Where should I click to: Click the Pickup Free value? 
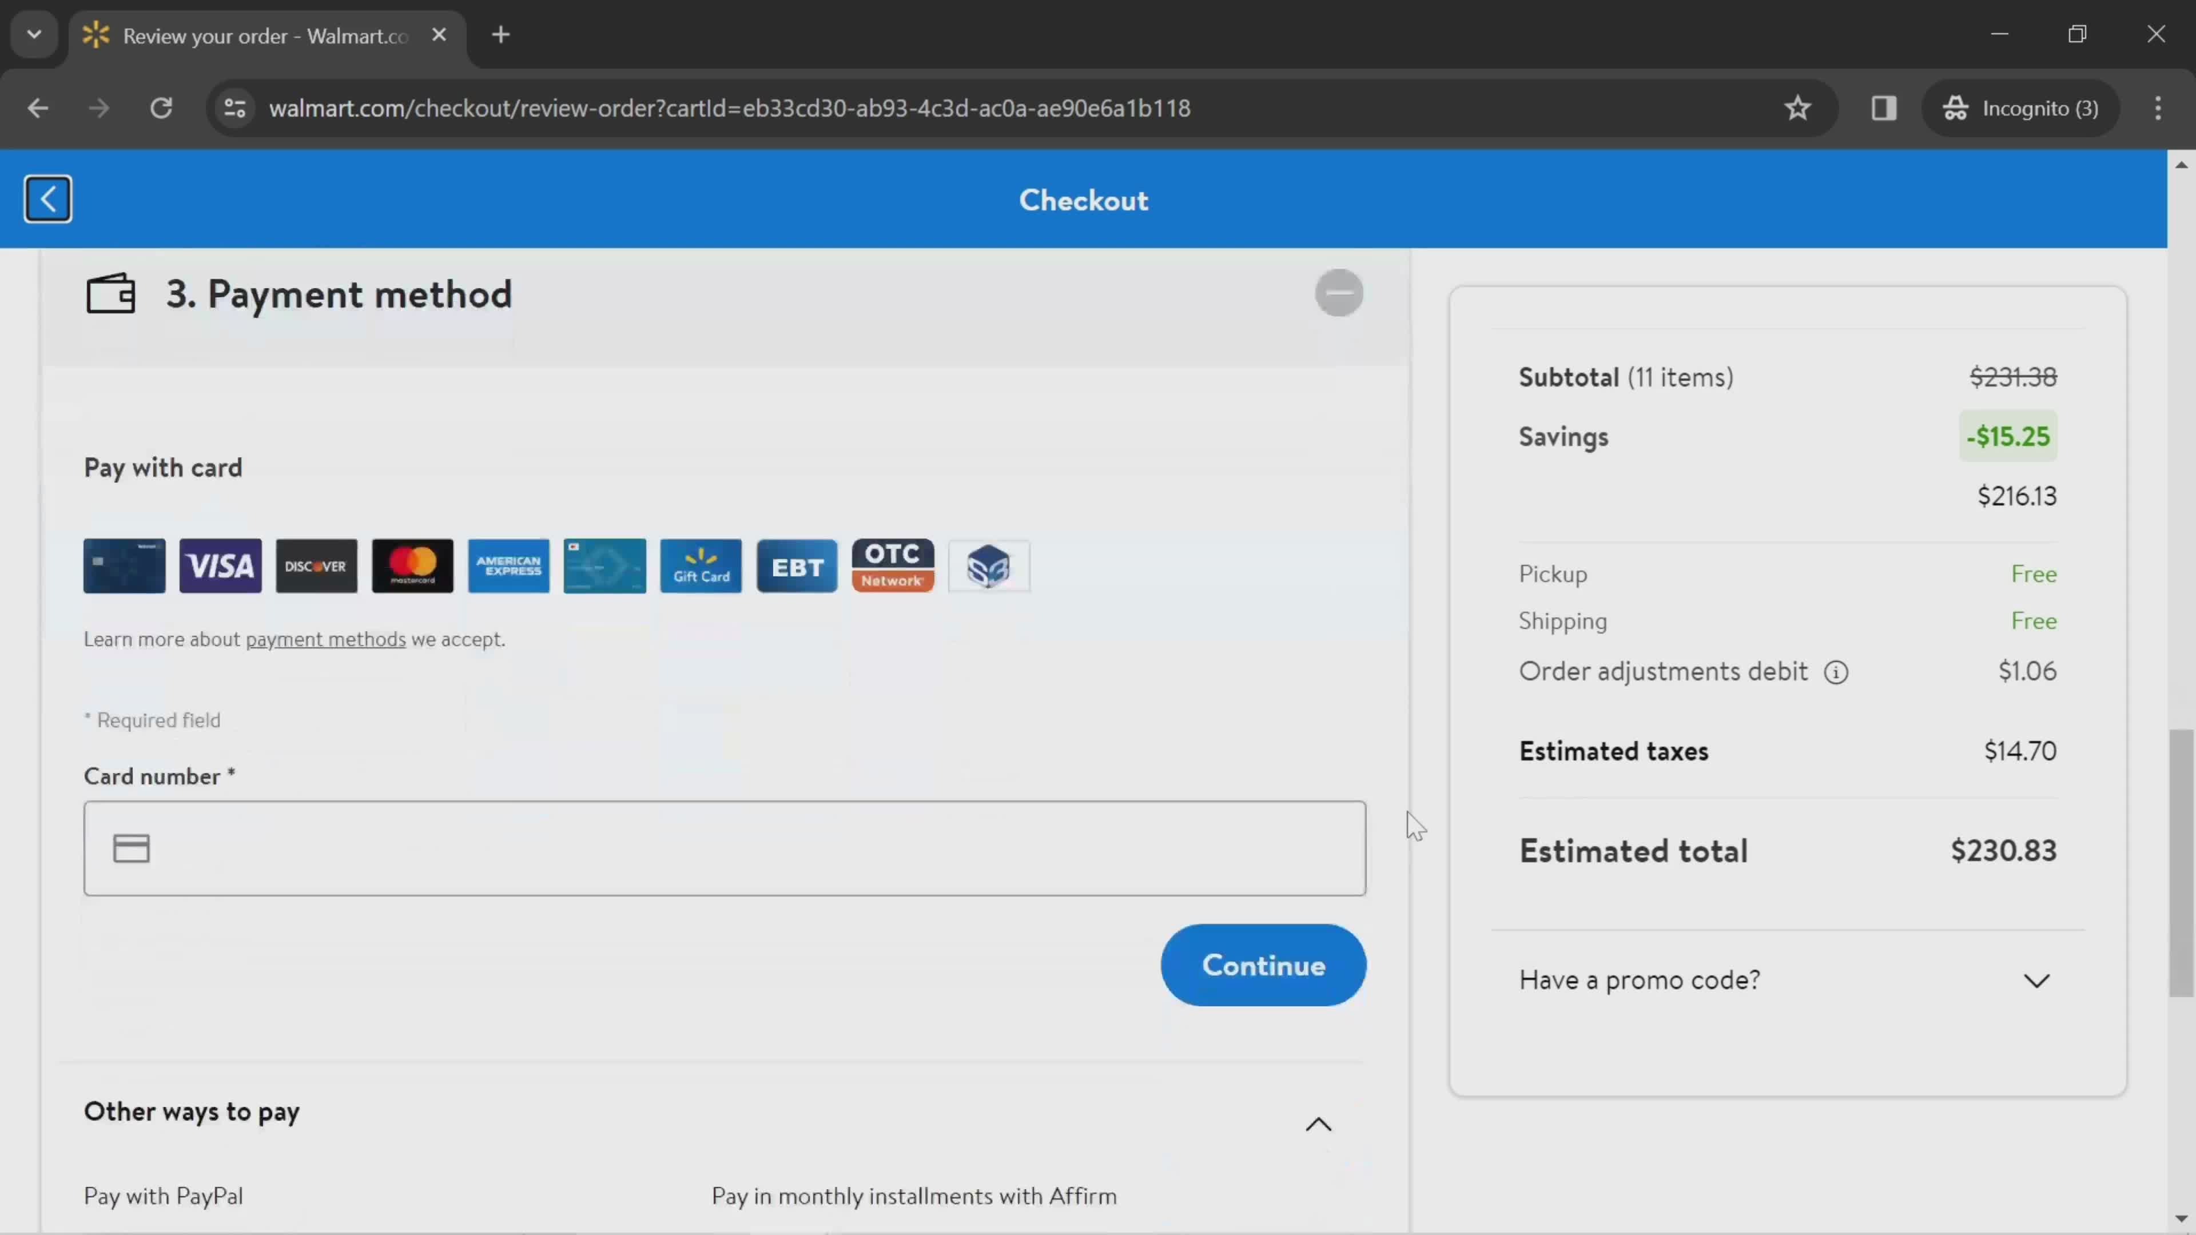tap(2034, 575)
